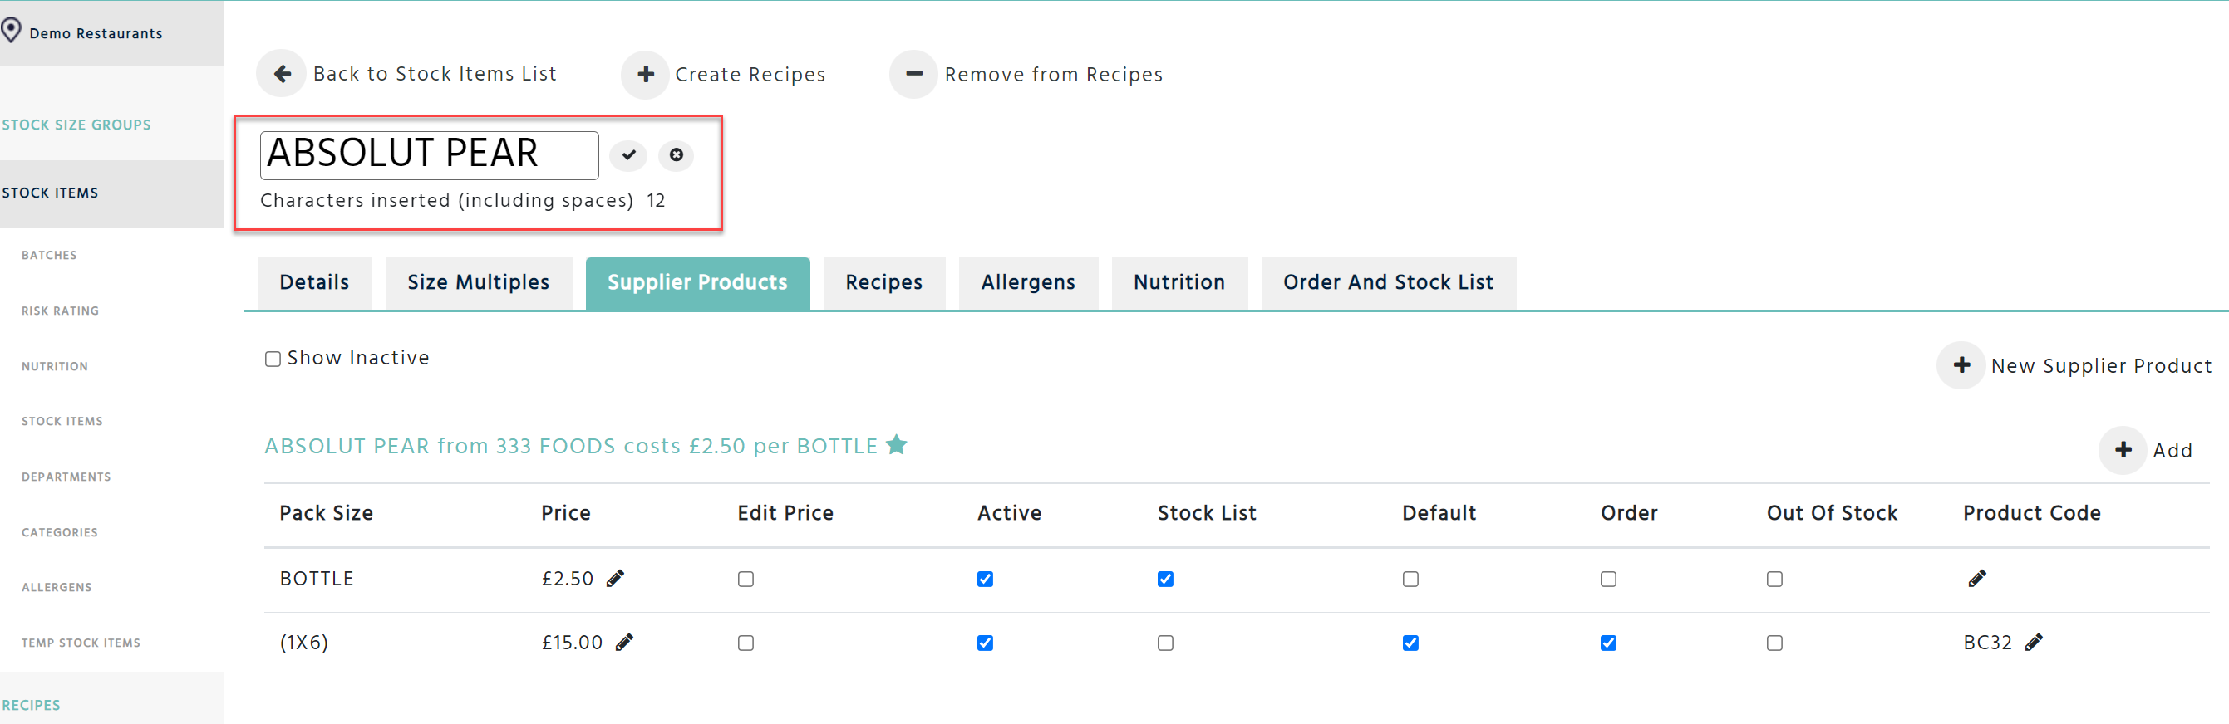This screenshot has width=2229, height=724.
Task: Edit the £15.00 price pencil icon
Action: tap(624, 643)
